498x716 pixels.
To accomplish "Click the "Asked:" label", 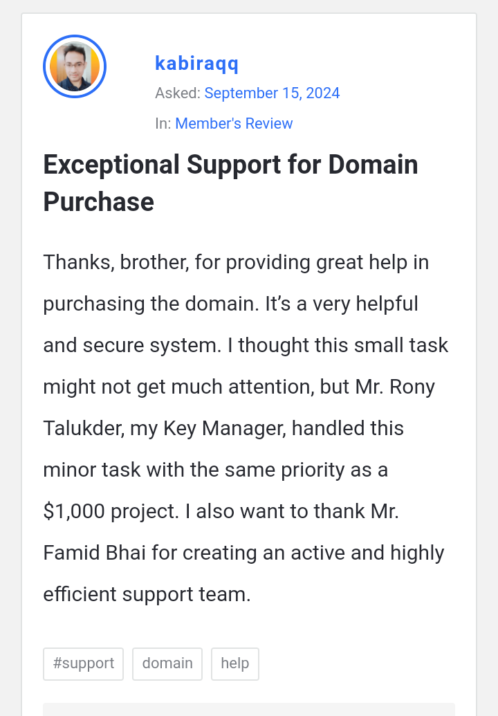I will (x=178, y=93).
